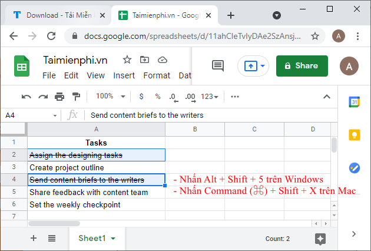The width and height of the screenshot is (371, 251).
Task: Click the Undo toolbar icon
Action: (x=26, y=97)
